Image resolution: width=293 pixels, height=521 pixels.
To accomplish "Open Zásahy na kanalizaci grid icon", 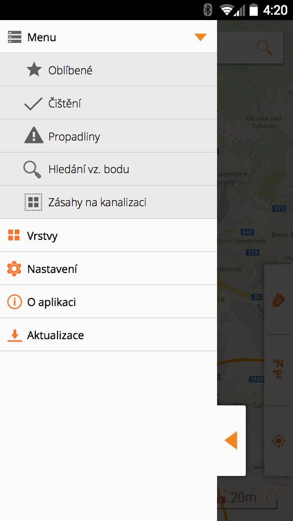I will coord(33,202).
